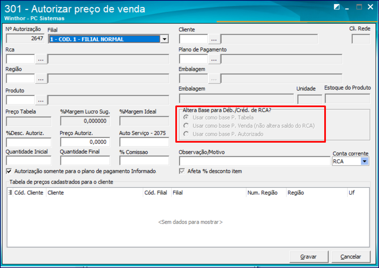Click the % Comissao input field
The image size is (379, 268).
[144, 161]
